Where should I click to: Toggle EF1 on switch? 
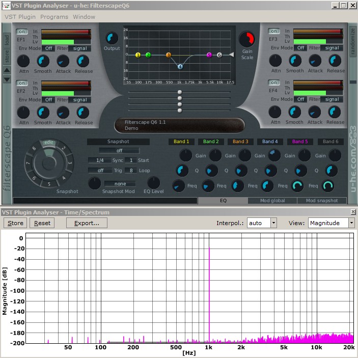pos(22,32)
